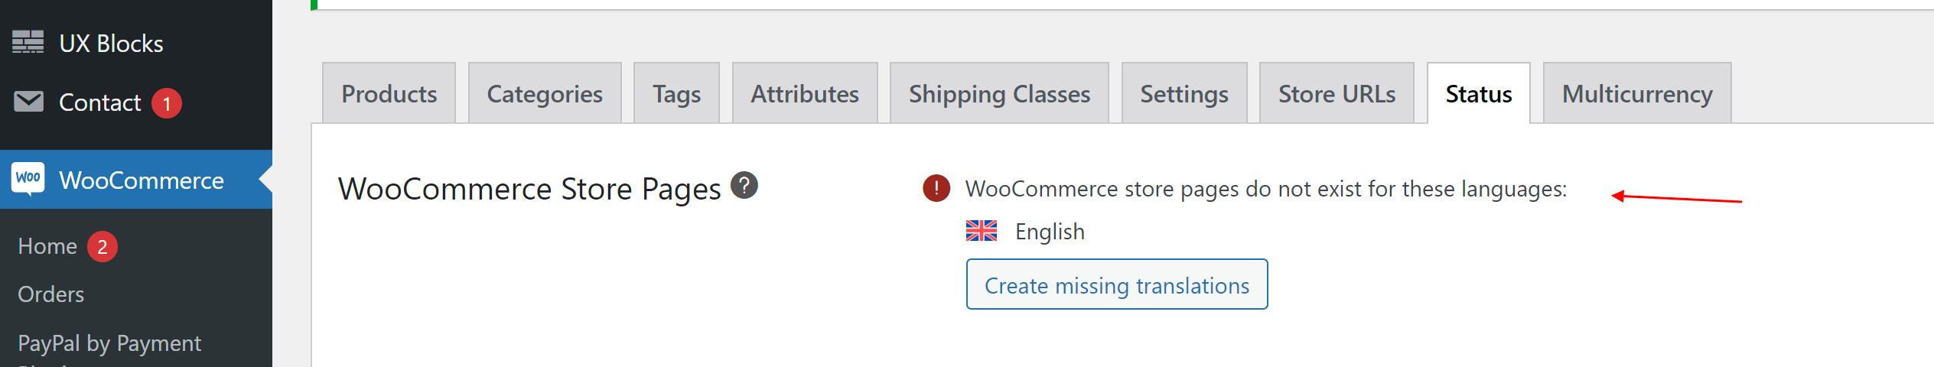Select the Multicurrency tab
This screenshot has height=367, width=1934.
pos(1637,93)
